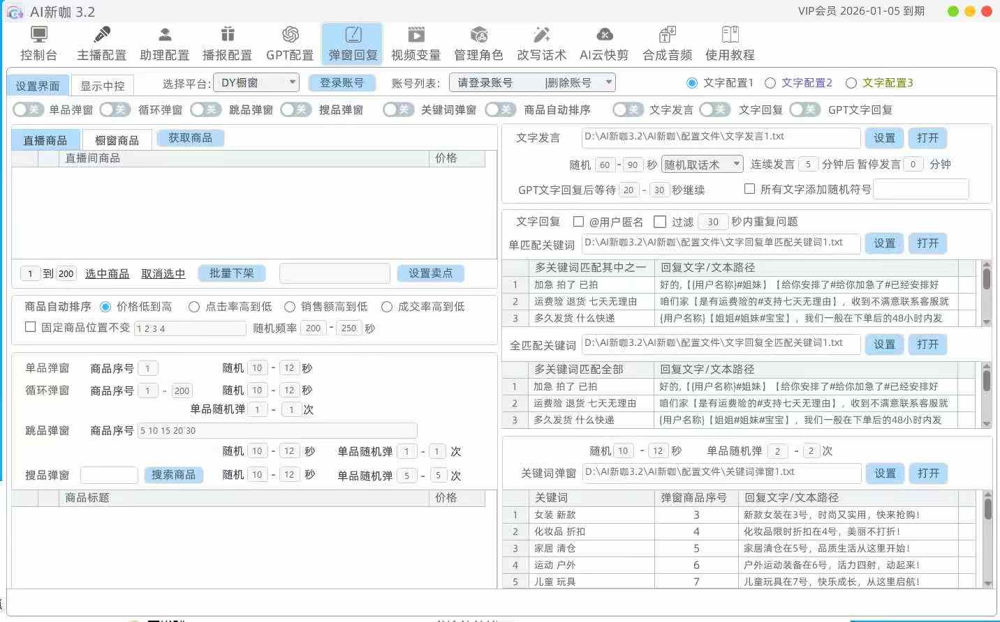The image size is (1000, 622).
Task: Open the 随机取话术 dropdown
Action: [702, 165]
